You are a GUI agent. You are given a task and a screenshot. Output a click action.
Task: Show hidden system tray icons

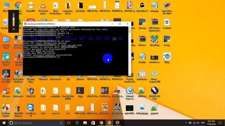coord(186,123)
